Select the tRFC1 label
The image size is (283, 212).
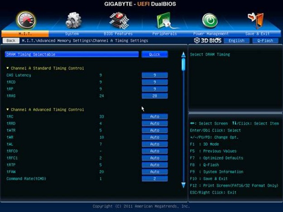click(12, 158)
